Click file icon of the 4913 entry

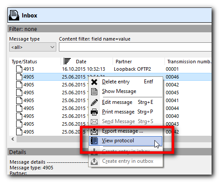19,69
